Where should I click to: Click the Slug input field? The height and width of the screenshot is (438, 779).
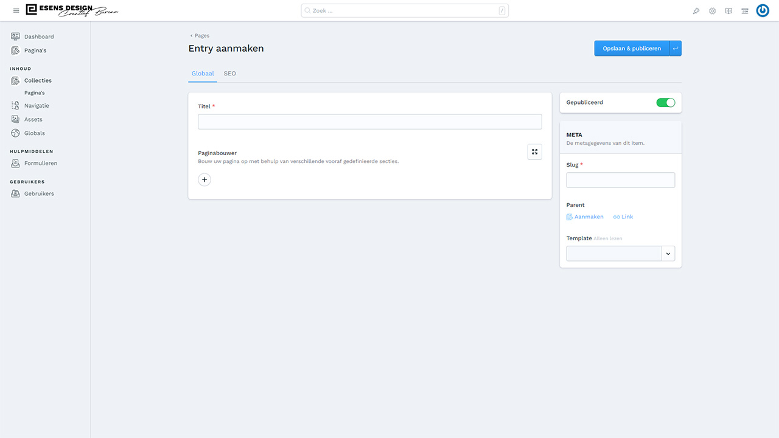(620, 180)
